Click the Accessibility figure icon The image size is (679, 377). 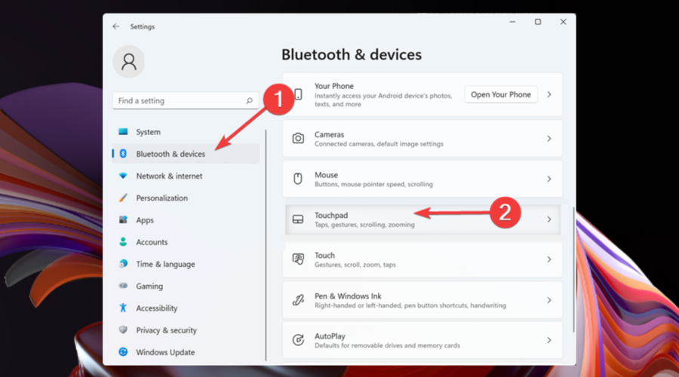123,308
